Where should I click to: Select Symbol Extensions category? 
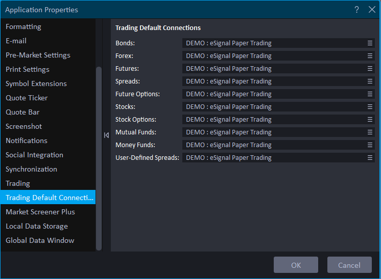coord(48,84)
